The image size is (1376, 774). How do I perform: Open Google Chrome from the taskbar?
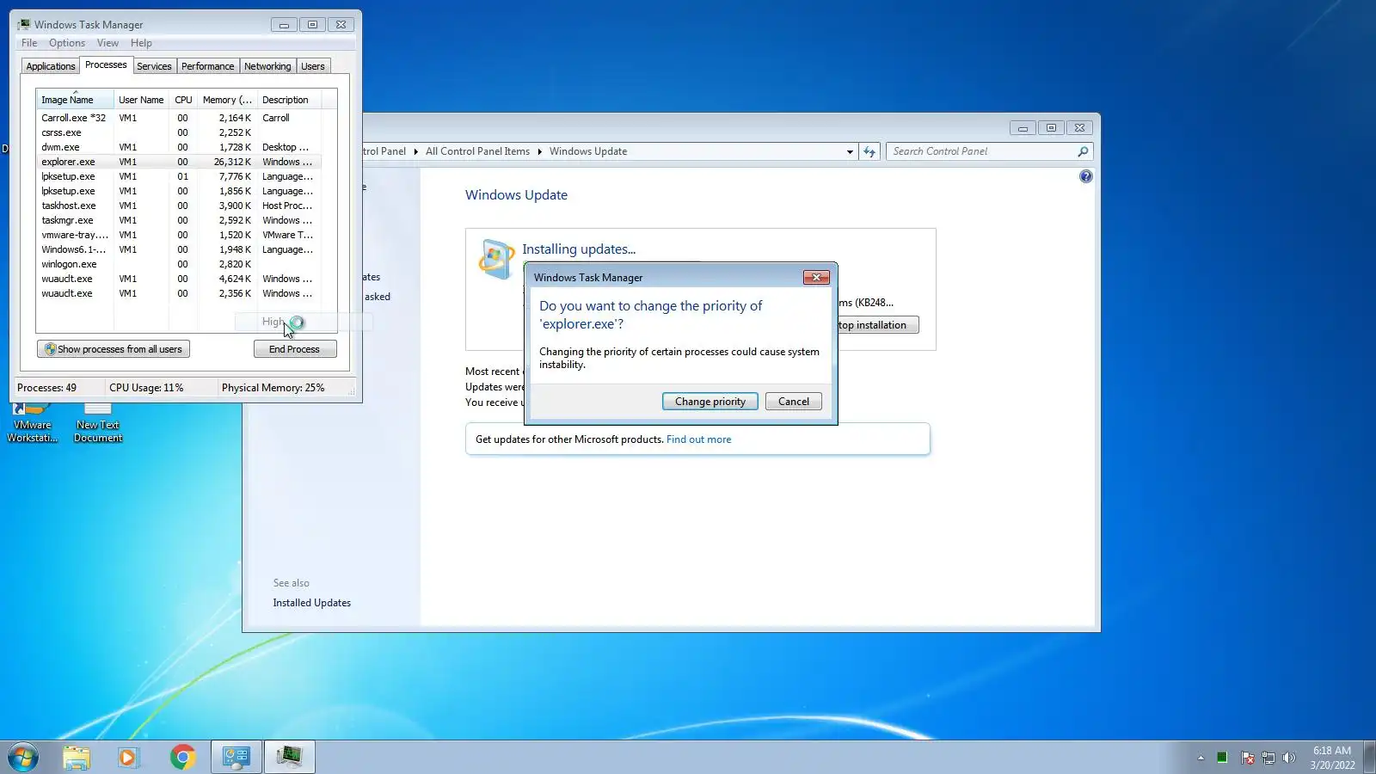(x=182, y=757)
